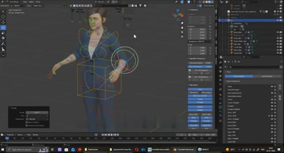The height and width of the screenshot is (153, 284).
Task: Select the active Rotate tool
Action: (x=3, y=28)
